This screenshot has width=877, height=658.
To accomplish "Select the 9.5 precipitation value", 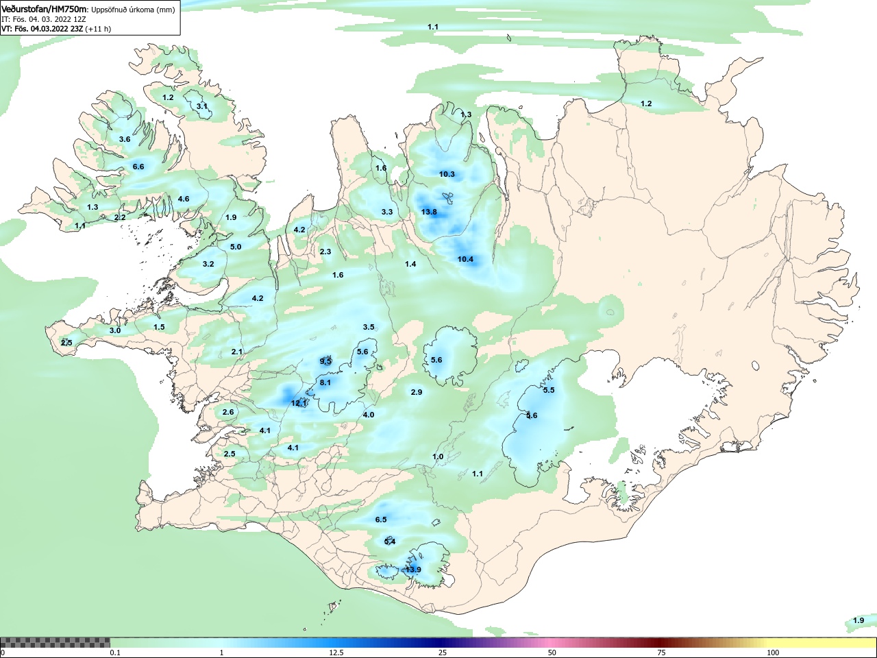I will coord(325,361).
